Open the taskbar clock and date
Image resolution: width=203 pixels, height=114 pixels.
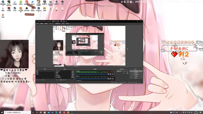[196, 112]
